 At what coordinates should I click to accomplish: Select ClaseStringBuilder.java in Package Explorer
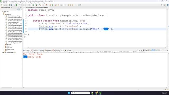13,22
